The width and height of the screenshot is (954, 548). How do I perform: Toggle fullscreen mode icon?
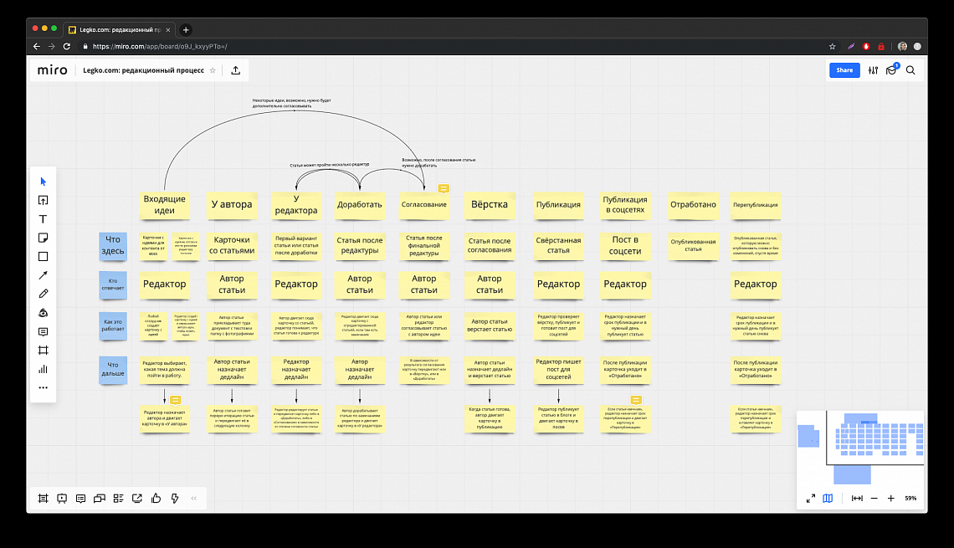tap(810, 499)
